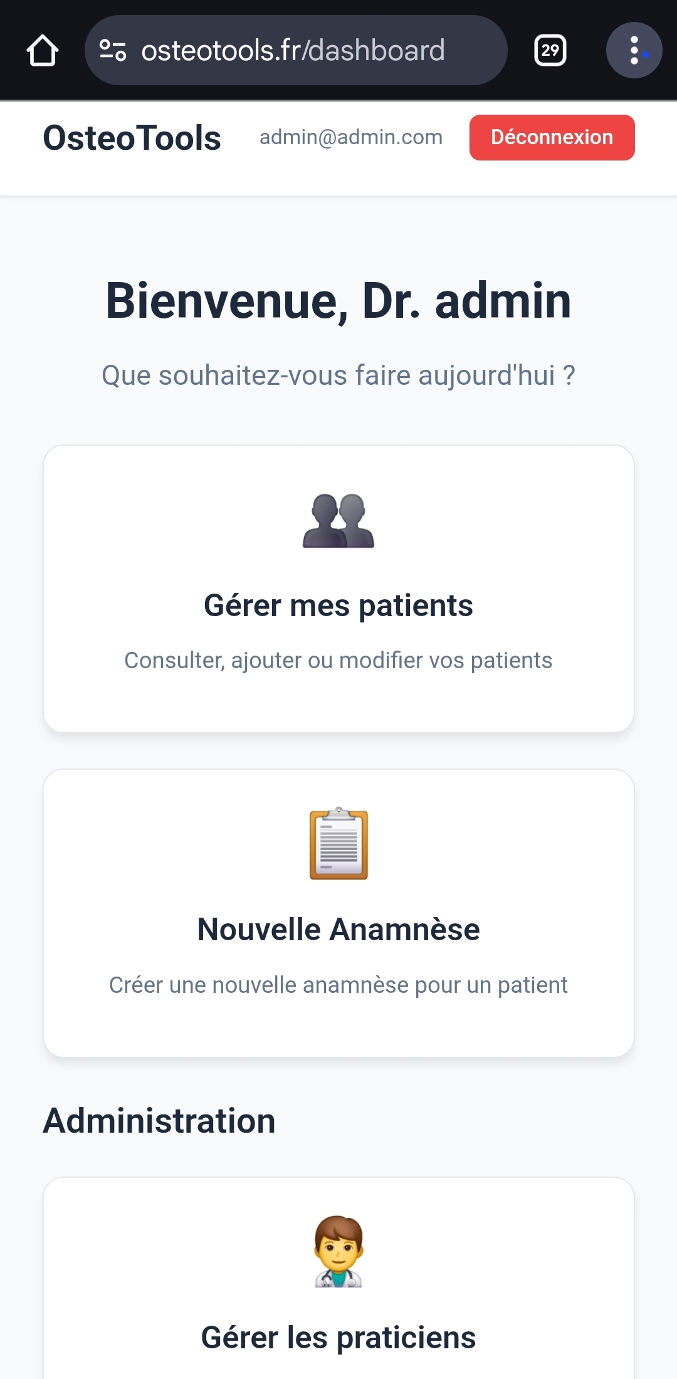677x1379 pixels.
Task: Tap the blue update dot on browser menu
Action: click(646, 55)
